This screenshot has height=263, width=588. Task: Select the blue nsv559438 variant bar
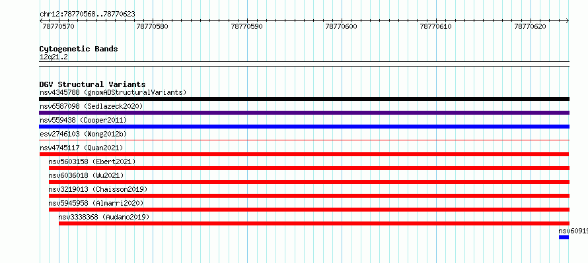pyautogui.click(x=304, y=127)
